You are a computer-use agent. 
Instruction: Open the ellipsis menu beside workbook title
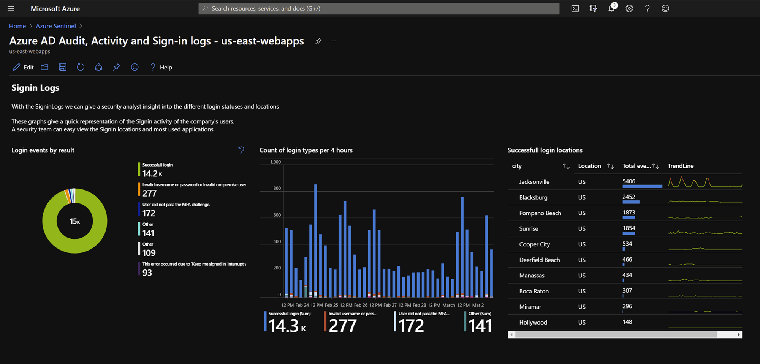333,41
